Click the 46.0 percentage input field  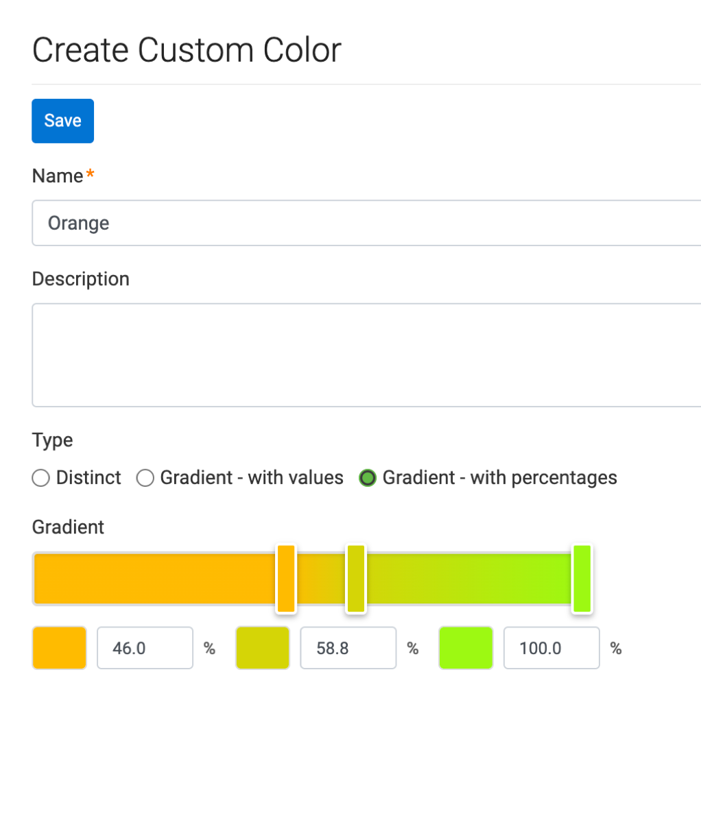click(145, 648)
